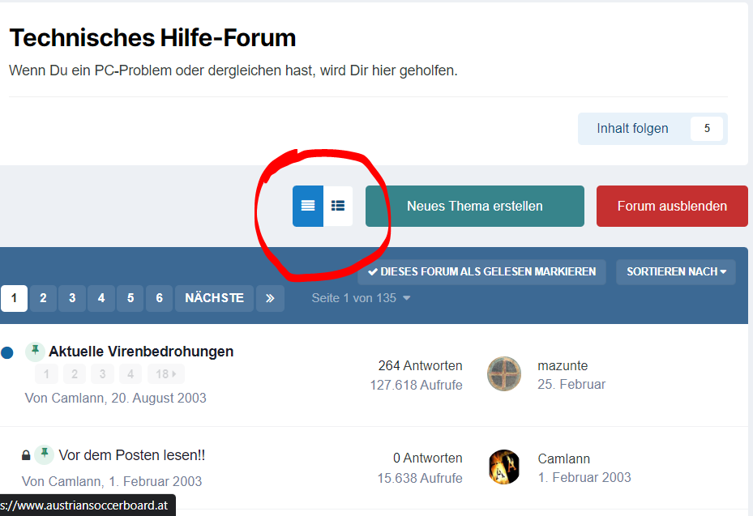Click the Nächste page button
Viewport: 753px width, 516px height.
coord(214,298)
